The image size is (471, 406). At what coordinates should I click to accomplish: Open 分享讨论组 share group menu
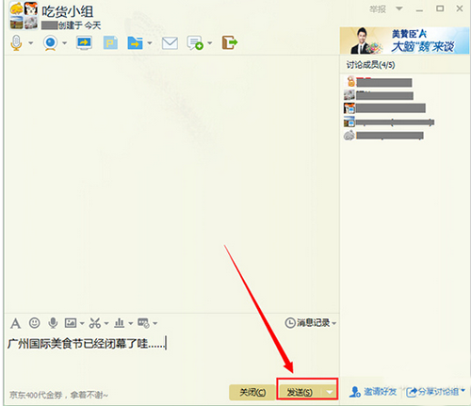[435, 392]
